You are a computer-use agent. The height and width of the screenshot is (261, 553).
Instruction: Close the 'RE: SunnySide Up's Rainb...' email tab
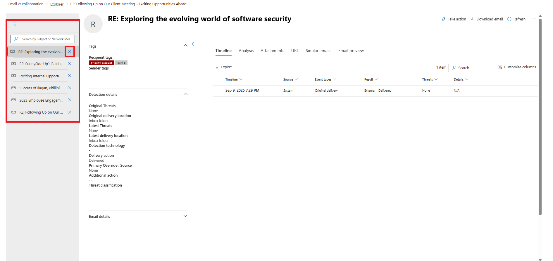point(70,64)
